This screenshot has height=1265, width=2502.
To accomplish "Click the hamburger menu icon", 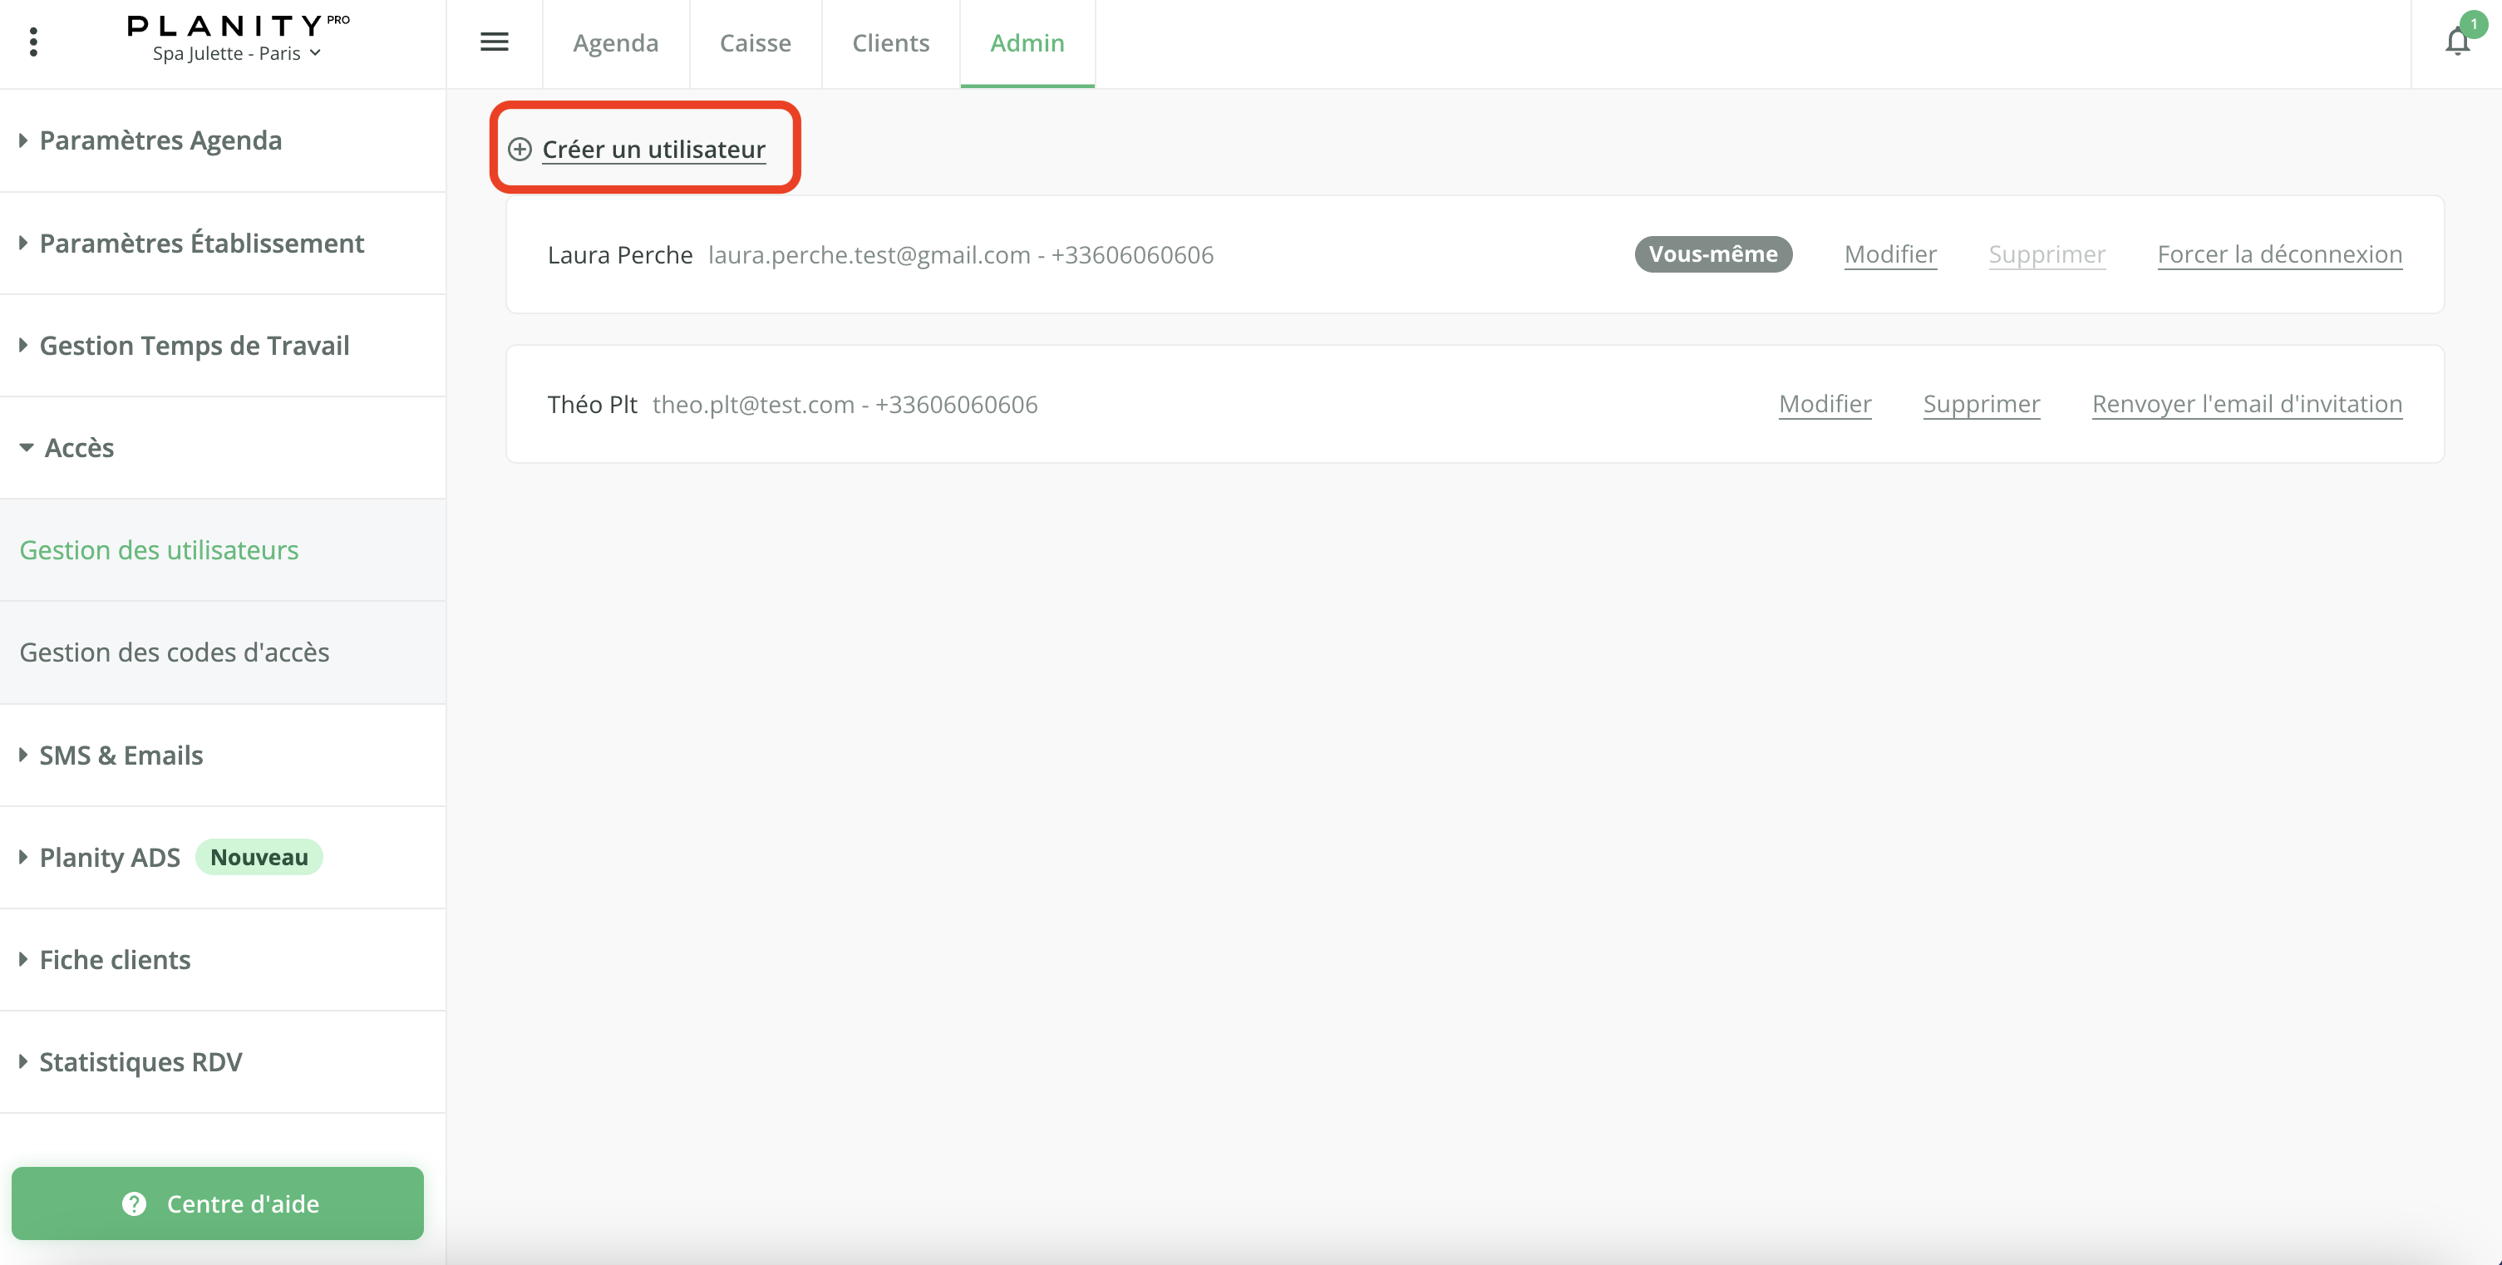I will tap(495, 42).
